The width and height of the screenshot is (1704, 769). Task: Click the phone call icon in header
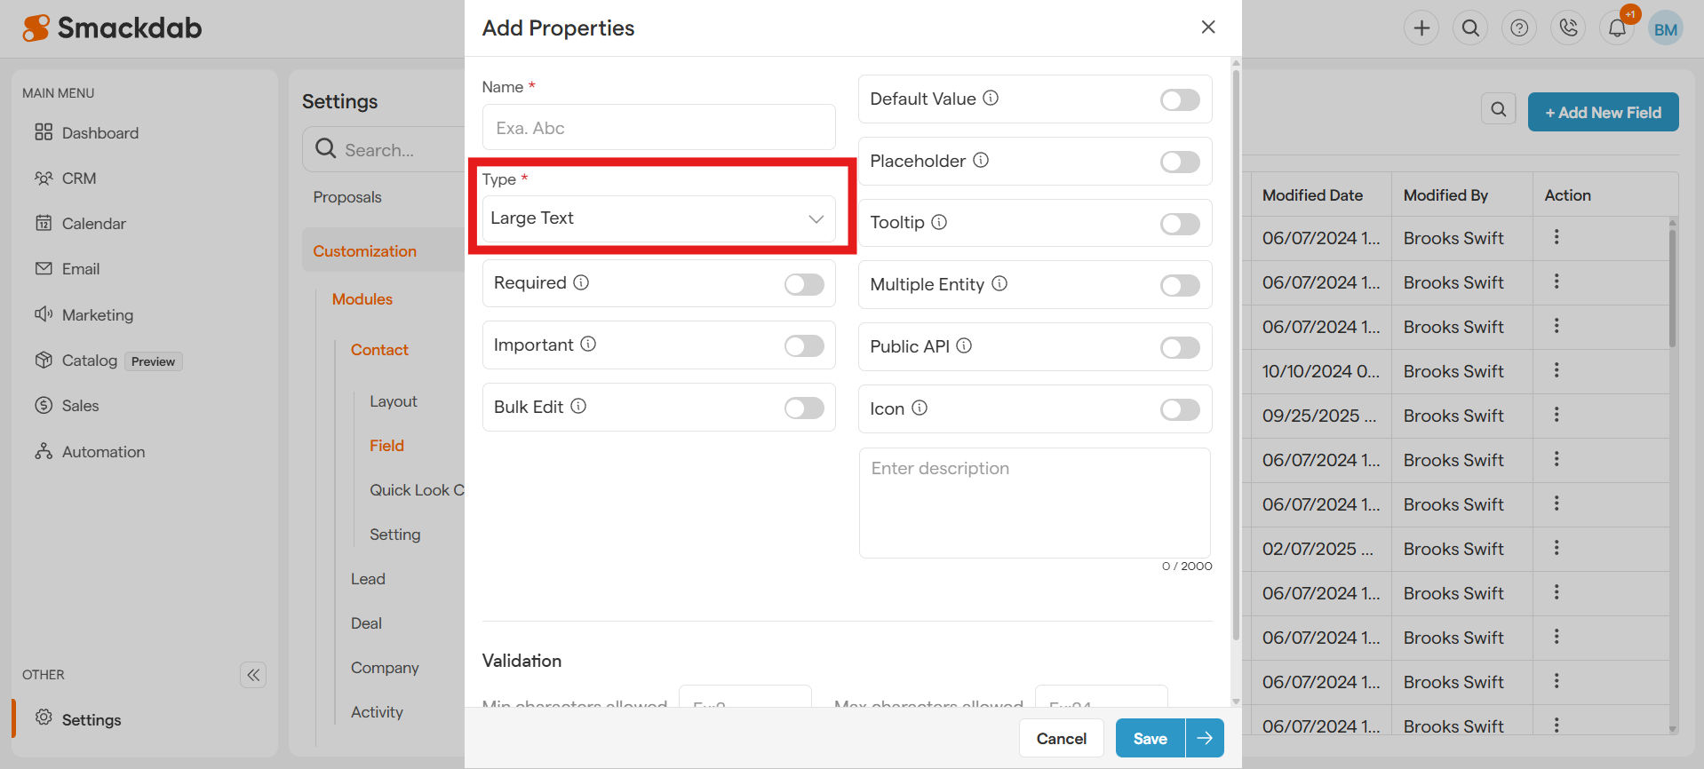pyautogui.click(x=1568, y=28)
